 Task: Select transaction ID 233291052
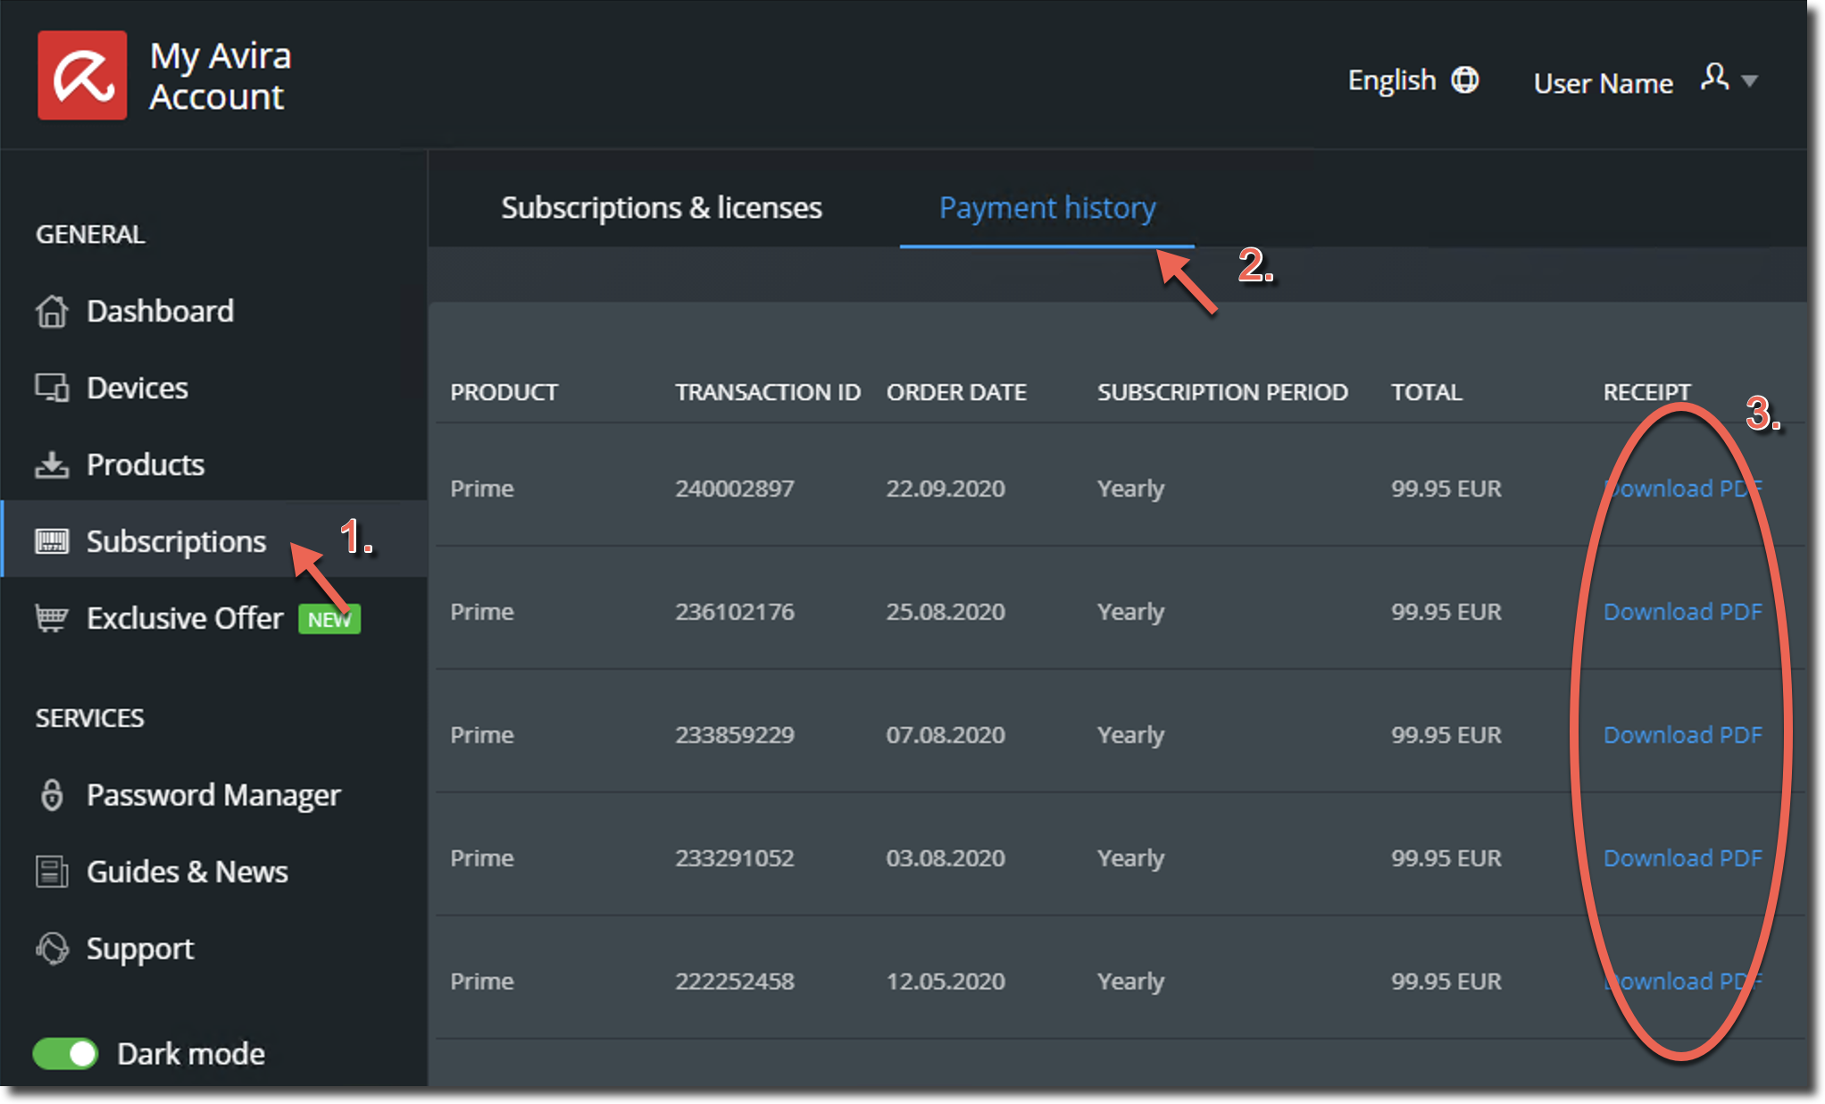pyautogui.click(x=734, y=858)
